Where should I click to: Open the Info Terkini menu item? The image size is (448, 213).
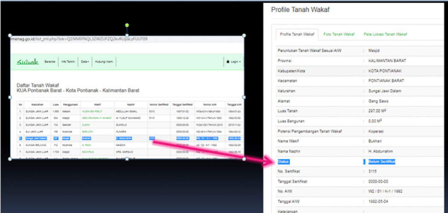(68, 62)
